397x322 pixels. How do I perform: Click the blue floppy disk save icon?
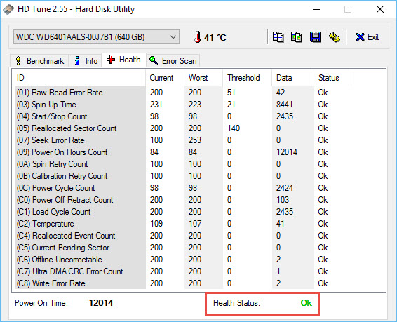pos(315,37)
